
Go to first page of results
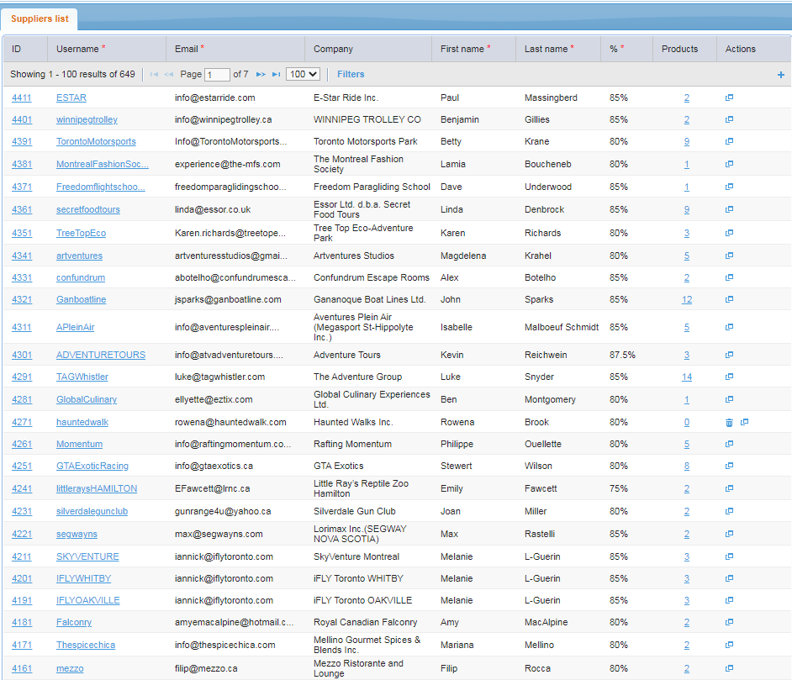point(154,75)
